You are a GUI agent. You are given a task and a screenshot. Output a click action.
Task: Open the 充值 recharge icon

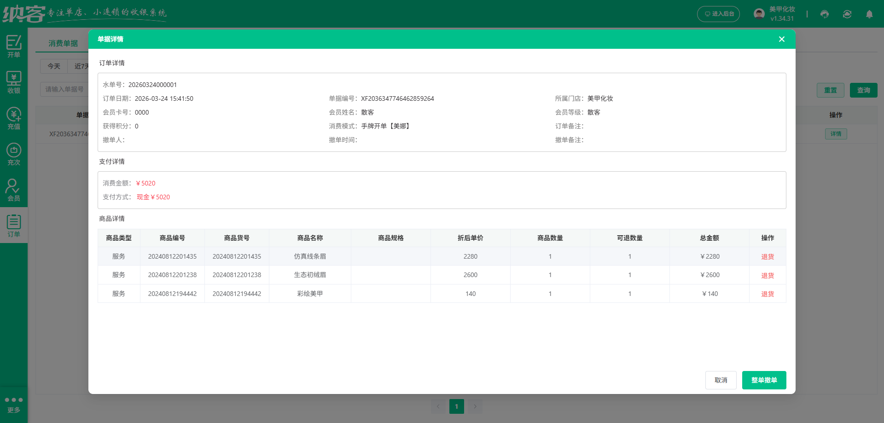tap(14, 118)
